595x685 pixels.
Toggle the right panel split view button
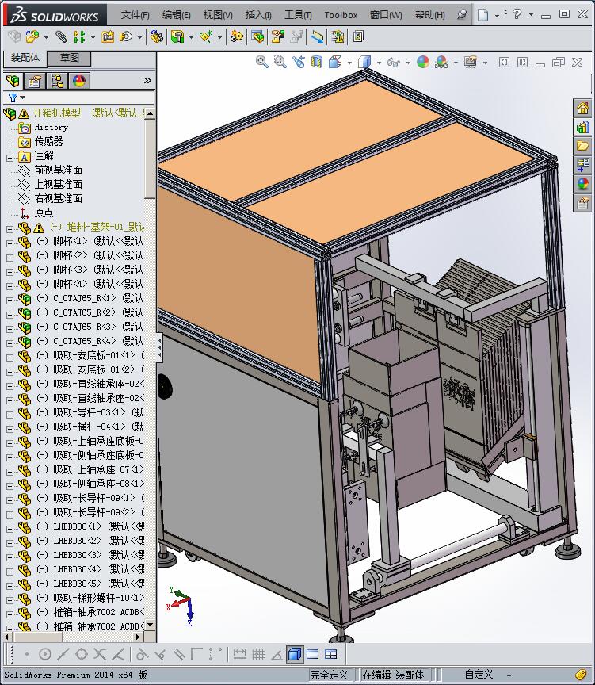pos(522,63)
